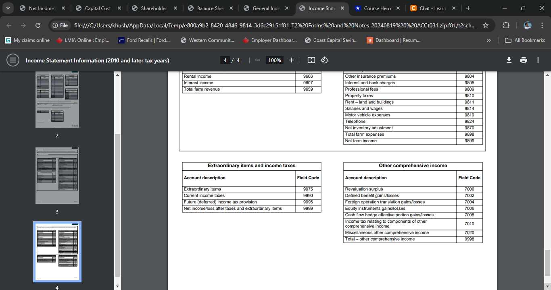Switch to the Course Hero tab
The width and height of the screenshot is (551, 290).
pos(377,8)
